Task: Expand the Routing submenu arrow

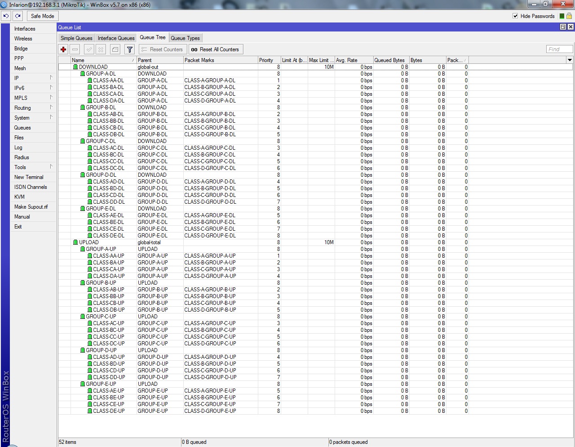Action: 51,107
